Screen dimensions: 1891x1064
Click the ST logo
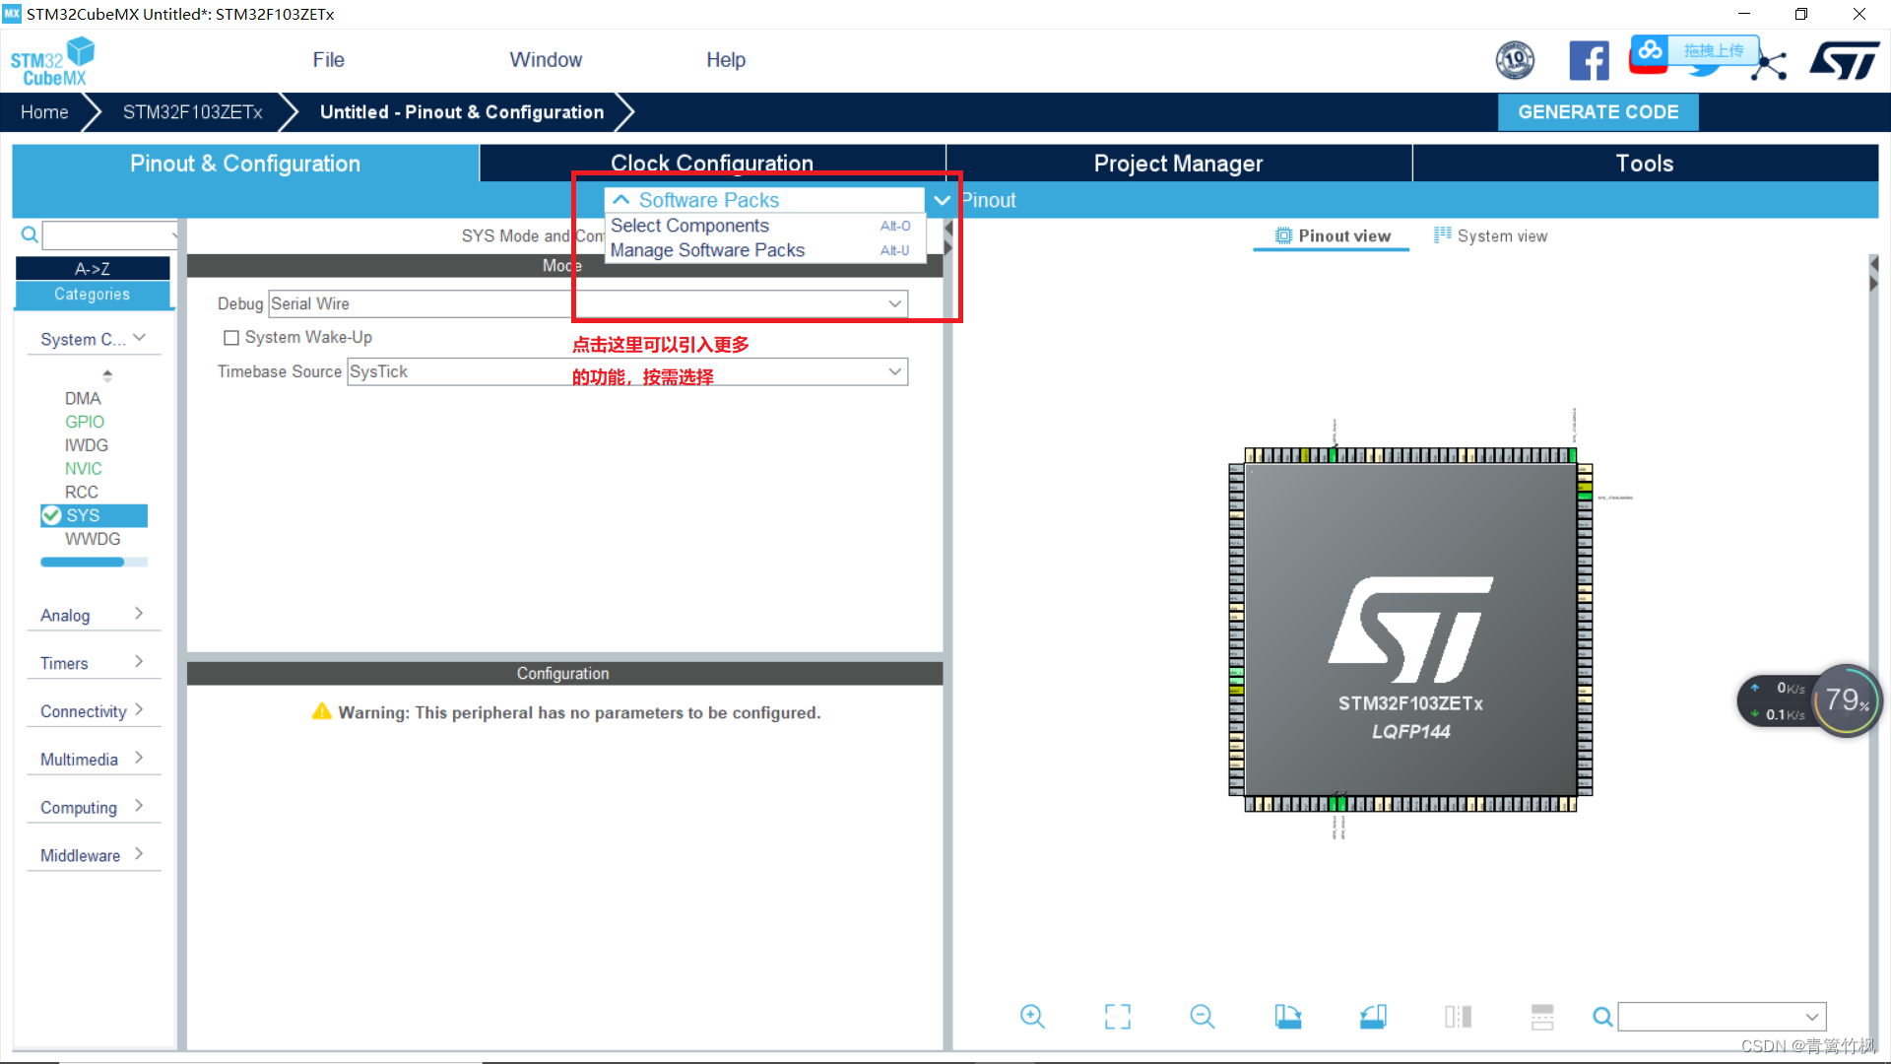(1844, 61)
